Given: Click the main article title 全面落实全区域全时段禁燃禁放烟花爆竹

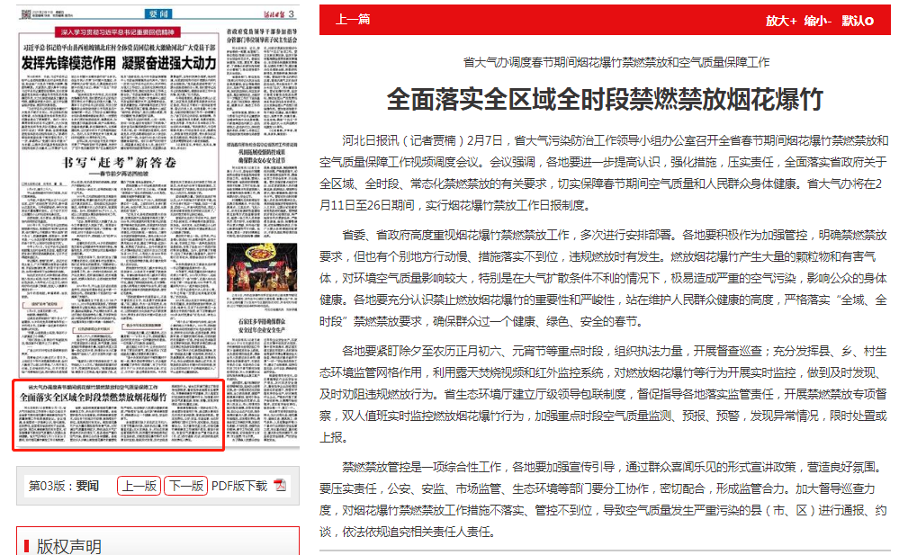Looking at the screenshot, I should pos(604,99).
